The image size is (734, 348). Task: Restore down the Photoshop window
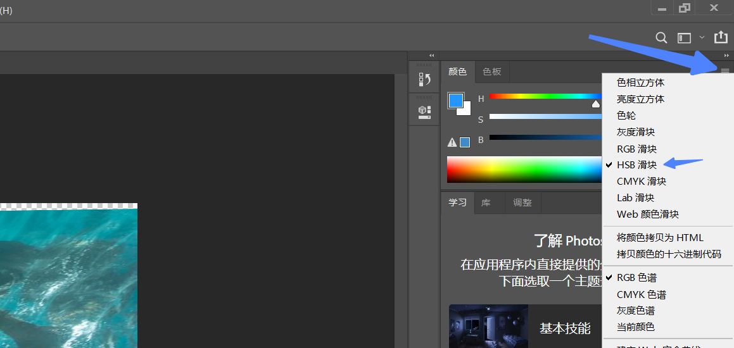[685, 8]
